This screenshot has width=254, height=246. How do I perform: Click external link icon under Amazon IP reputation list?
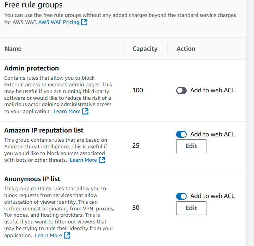tap(101, 160)
